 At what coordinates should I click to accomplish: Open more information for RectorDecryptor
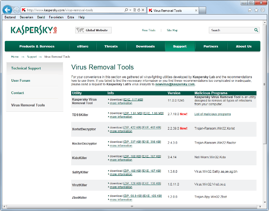tap(121, 146)
